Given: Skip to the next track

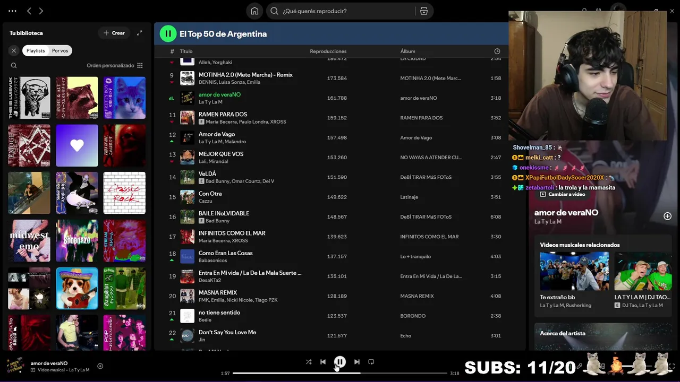Looking at the screenshot, I should pyautogui.click(x=357, y=362).
